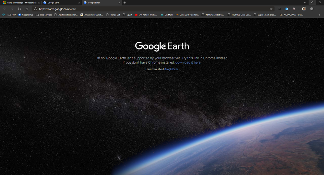Minimize the browser window
Image resolution: width=324 pixels, height=175 pixels.
pyautogui.click(x=304, y=3)
